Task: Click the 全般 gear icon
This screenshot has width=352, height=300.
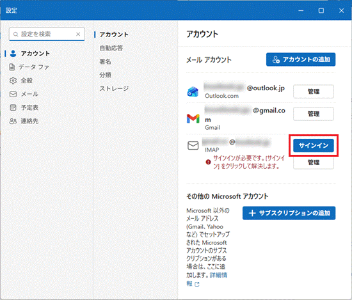Action: [13, 81]
